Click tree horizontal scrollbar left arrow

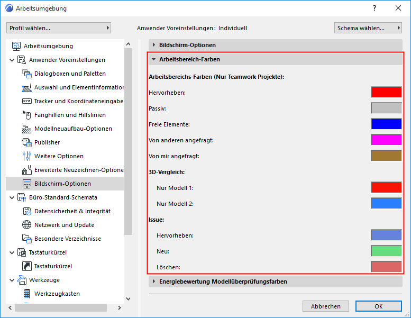pyautogui.click(x=10, y=308)
